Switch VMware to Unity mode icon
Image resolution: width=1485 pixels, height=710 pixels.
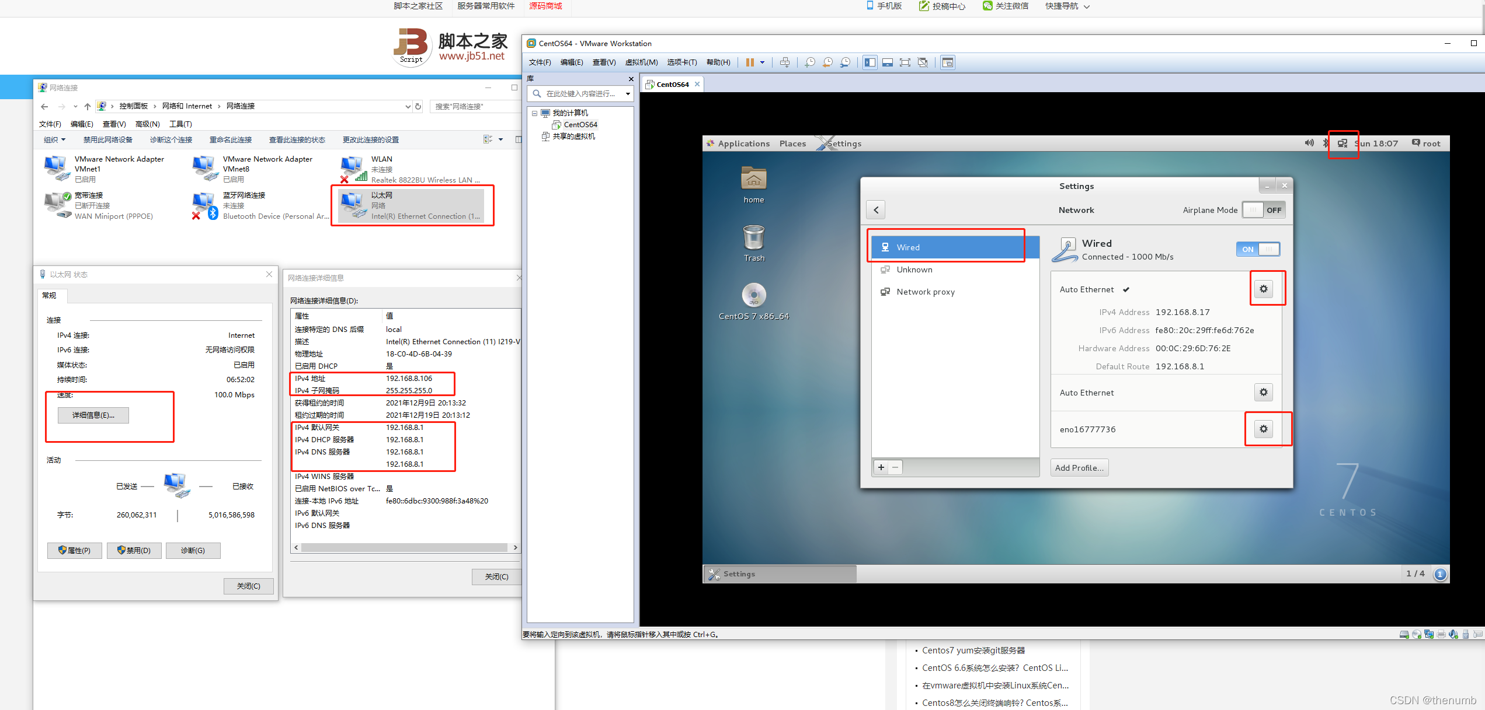923,62
